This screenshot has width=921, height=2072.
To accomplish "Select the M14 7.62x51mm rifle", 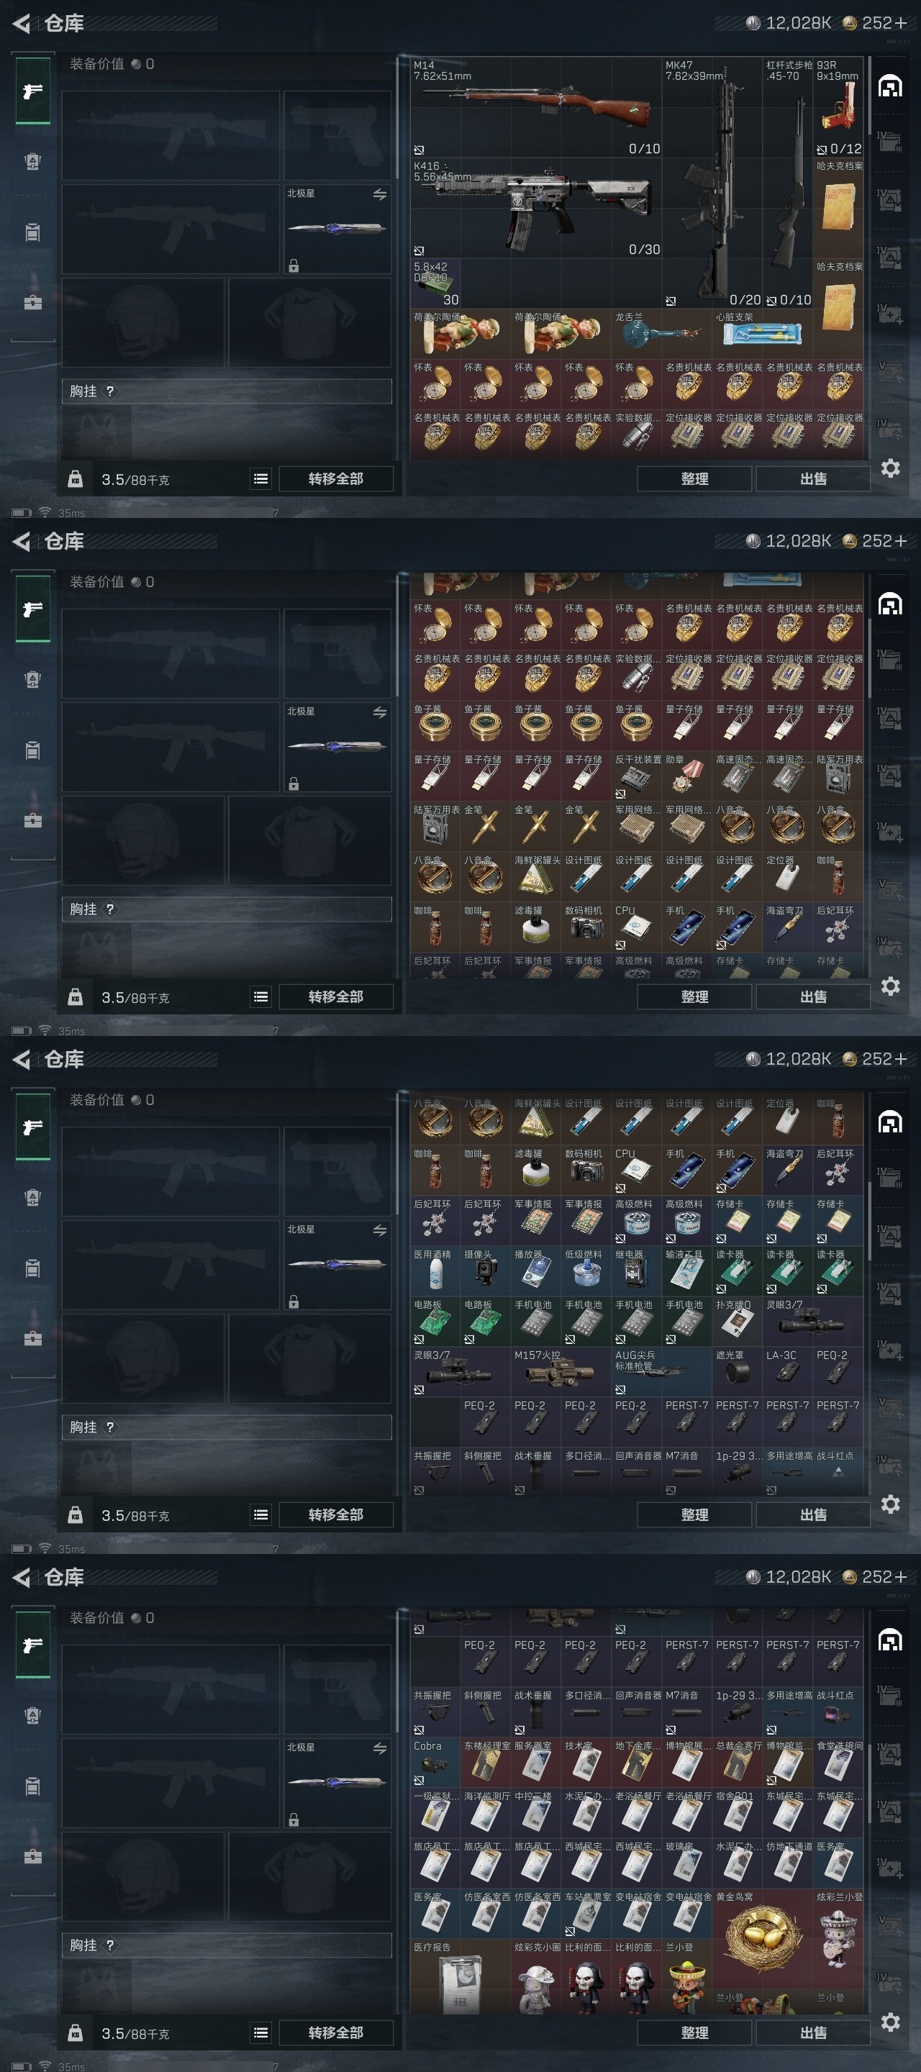I will point(536,108).
